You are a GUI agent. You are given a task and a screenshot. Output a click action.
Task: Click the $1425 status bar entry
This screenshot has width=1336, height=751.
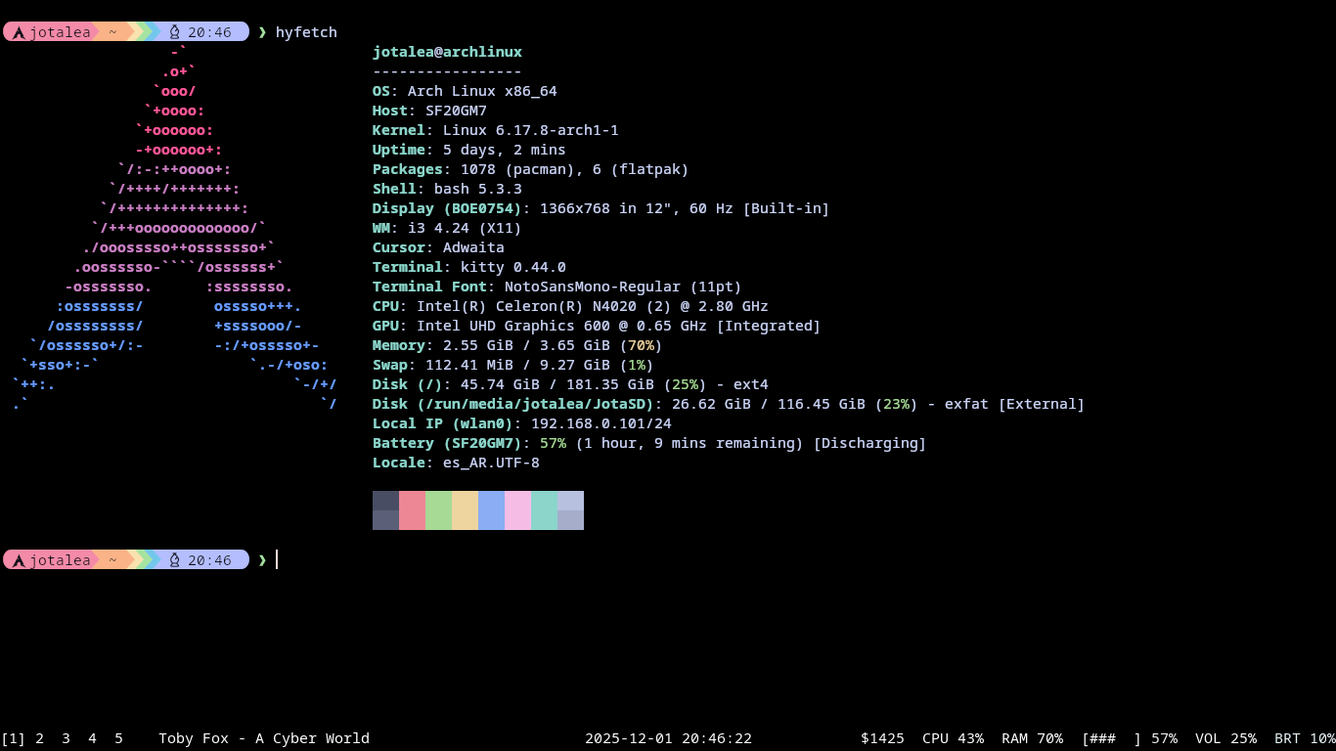882,738
